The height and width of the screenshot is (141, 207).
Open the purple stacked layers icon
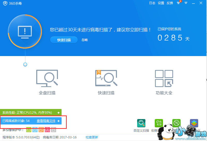(x=194, y=123)
